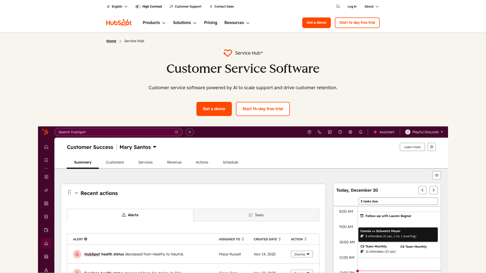Open the Customers tab in Customer Success

pos(115,162)
